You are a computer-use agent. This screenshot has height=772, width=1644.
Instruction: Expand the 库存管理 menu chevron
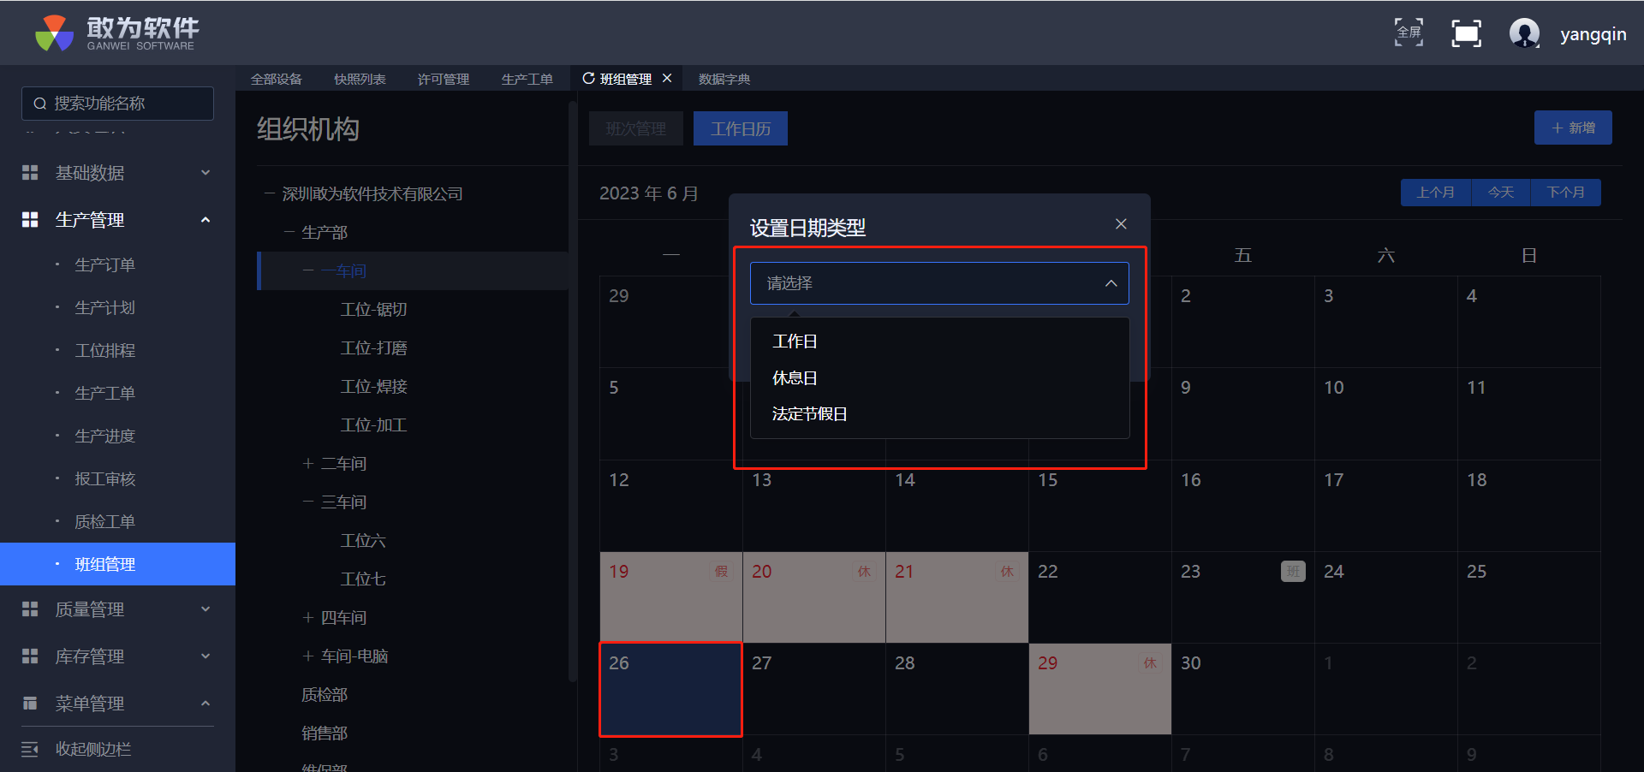click(205, 656)
